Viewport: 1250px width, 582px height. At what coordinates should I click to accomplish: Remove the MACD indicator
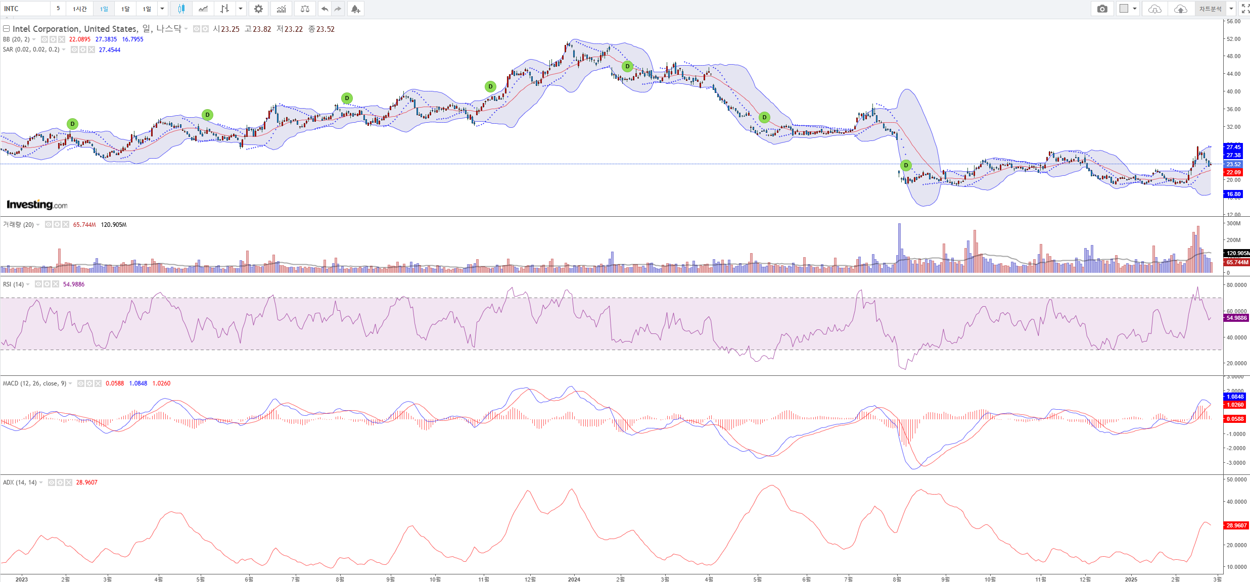pyautogui.click(x=98, y=383)
